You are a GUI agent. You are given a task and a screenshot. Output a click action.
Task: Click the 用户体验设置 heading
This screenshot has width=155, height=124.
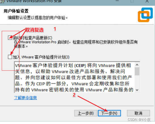point(16,11)
